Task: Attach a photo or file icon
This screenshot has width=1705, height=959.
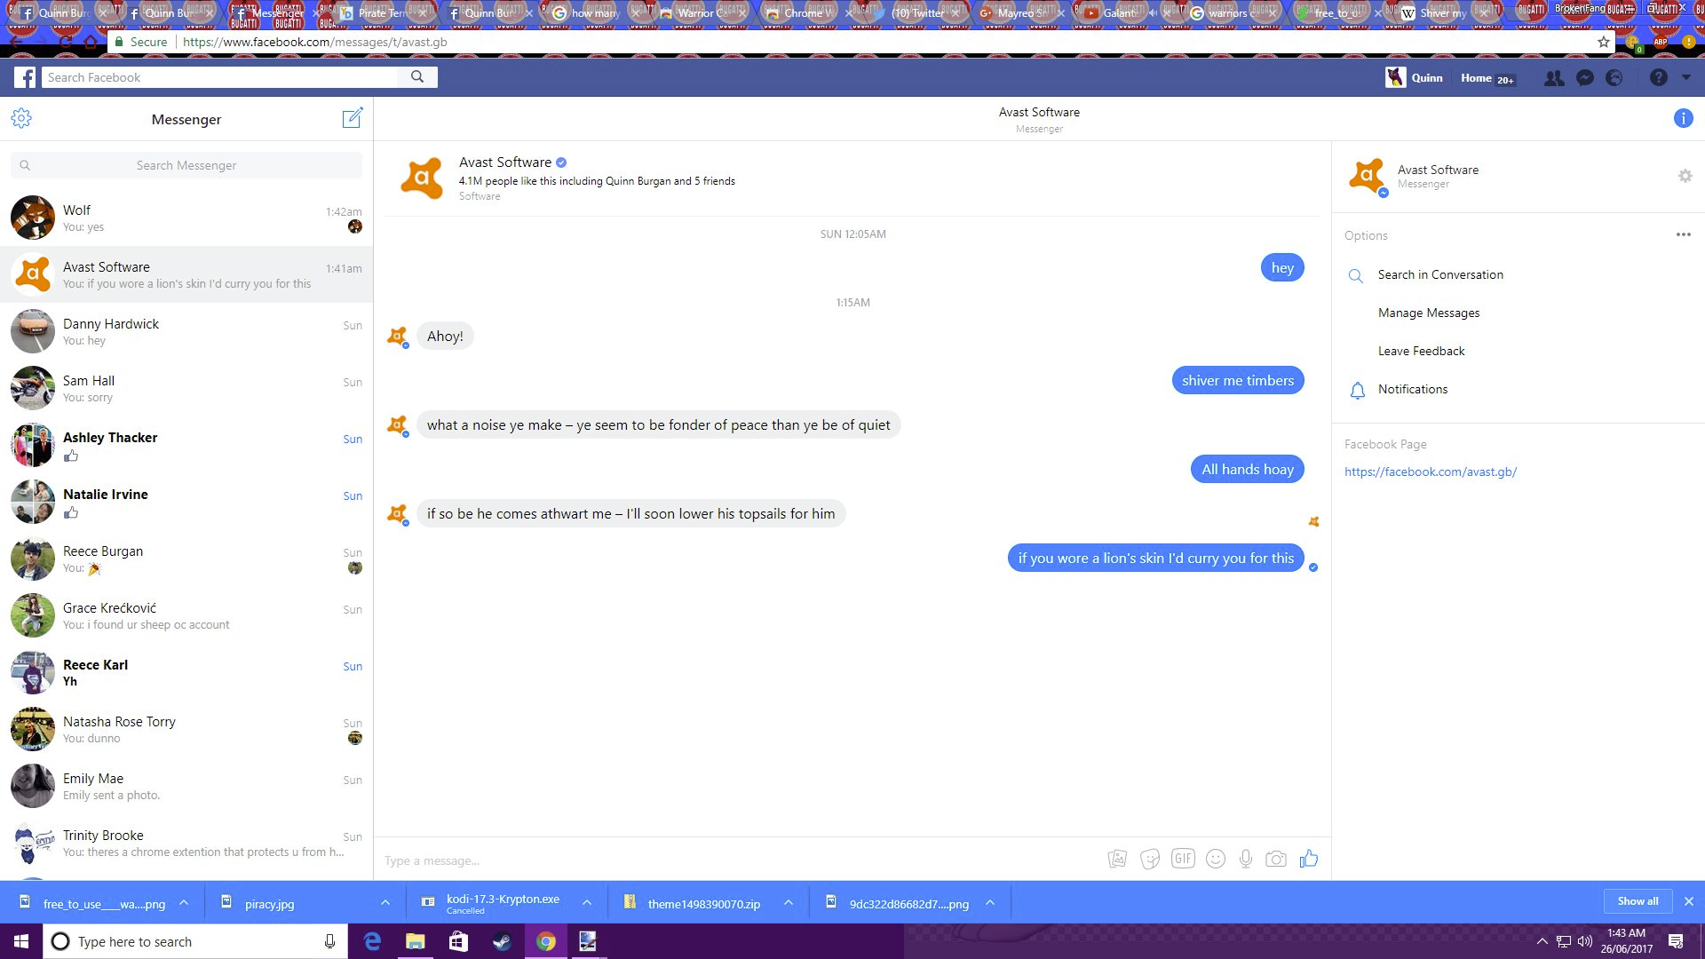Action: [x=1117, y=859]
